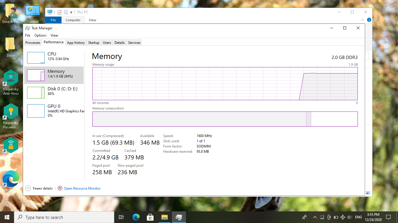
Task: Click Properties checkmark icon in This PC toolbar
Action: click(x=59, y=12)
